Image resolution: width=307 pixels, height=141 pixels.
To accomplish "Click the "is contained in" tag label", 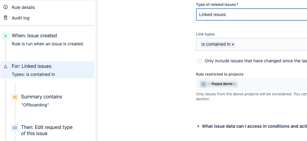I will tap(216, 44).
